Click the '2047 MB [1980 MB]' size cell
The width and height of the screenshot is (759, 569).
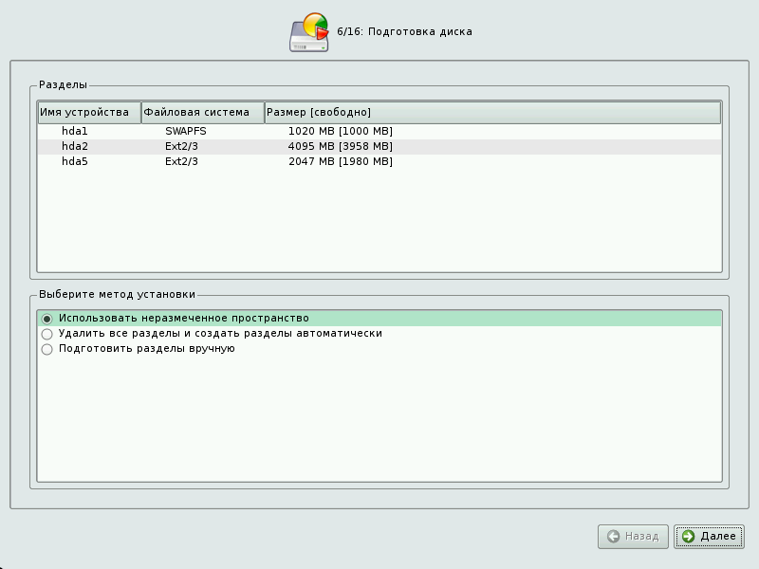(340, 162)
